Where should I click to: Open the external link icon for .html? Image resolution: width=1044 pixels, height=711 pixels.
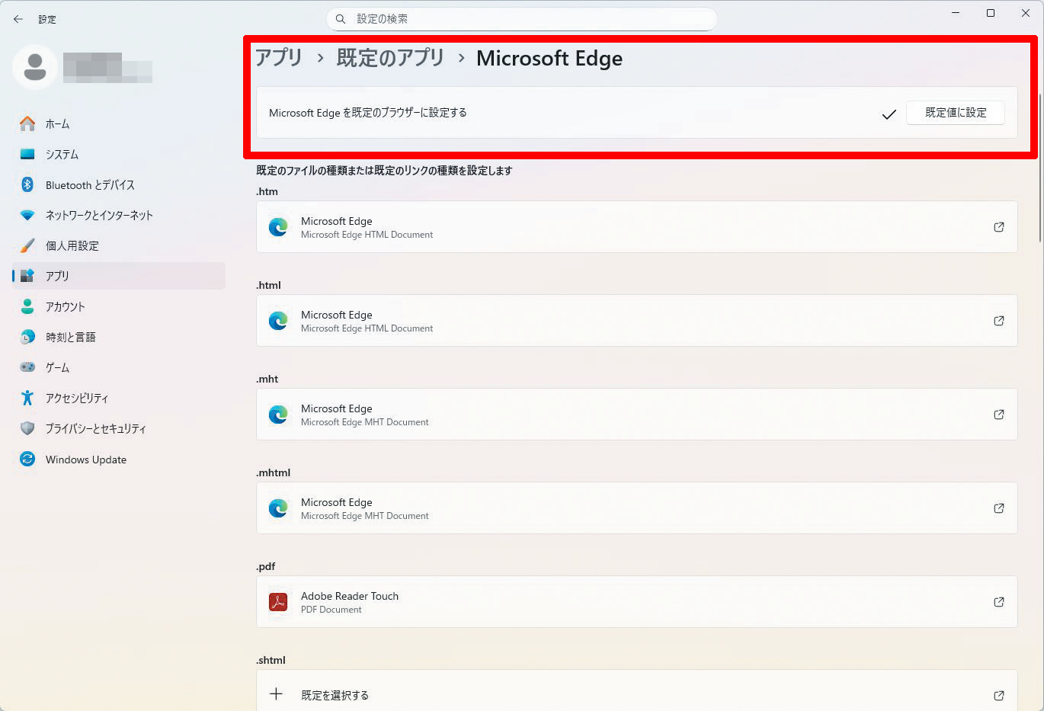(x=998, y=321)
